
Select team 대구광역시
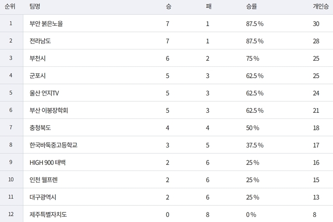(43, 197)
